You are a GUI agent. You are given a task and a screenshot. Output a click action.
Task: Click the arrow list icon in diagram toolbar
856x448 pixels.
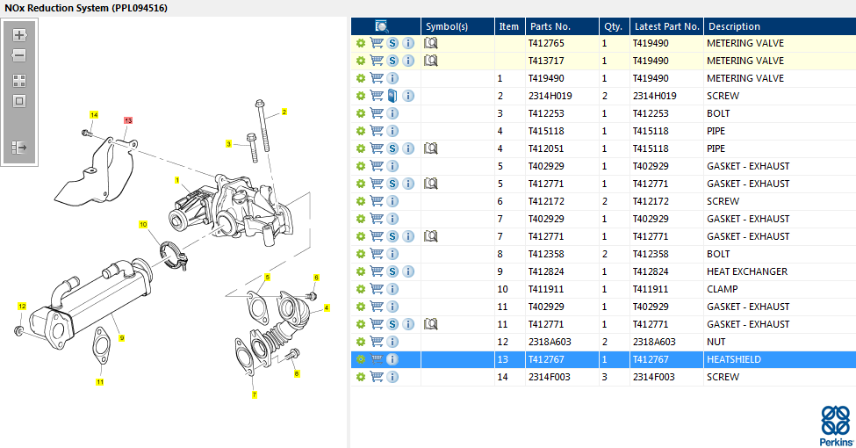(x=19, y=148)
